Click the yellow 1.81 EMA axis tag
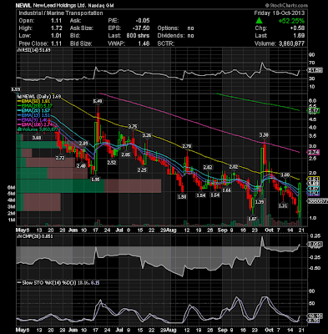Viewport: 328px width, 334px height. pyautogui.click(x=314, y=179)
